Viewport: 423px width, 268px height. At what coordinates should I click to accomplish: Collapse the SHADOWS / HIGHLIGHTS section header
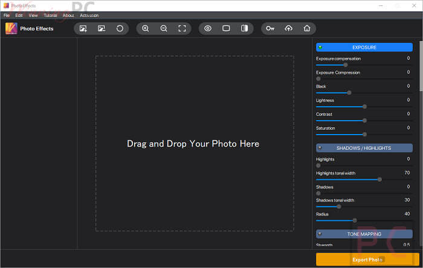tap(364, 148)
